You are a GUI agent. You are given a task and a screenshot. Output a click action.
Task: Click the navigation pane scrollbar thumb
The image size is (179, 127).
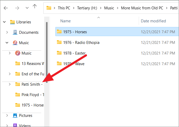point(47,52)
